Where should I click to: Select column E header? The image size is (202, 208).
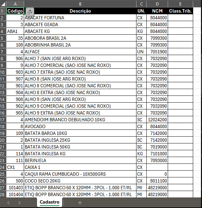point(180,4)
